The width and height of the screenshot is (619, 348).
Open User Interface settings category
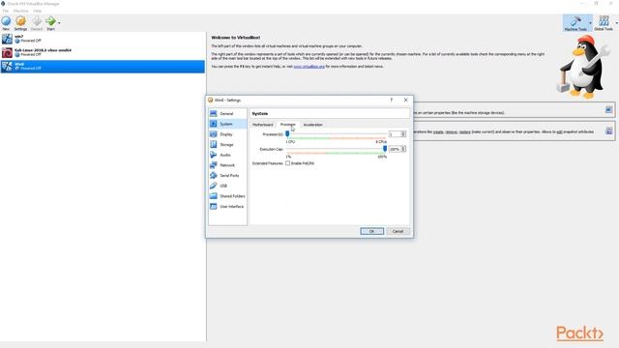(228, 206)
